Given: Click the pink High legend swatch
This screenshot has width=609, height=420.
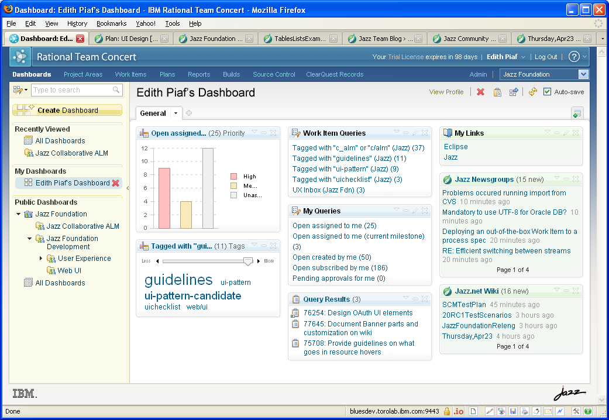Looking at the screenshot, I should pos(233,177).
